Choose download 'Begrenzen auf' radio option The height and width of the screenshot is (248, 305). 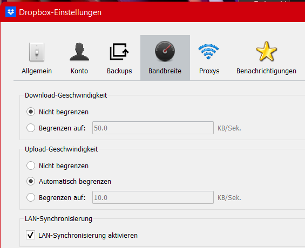point(31,128)
